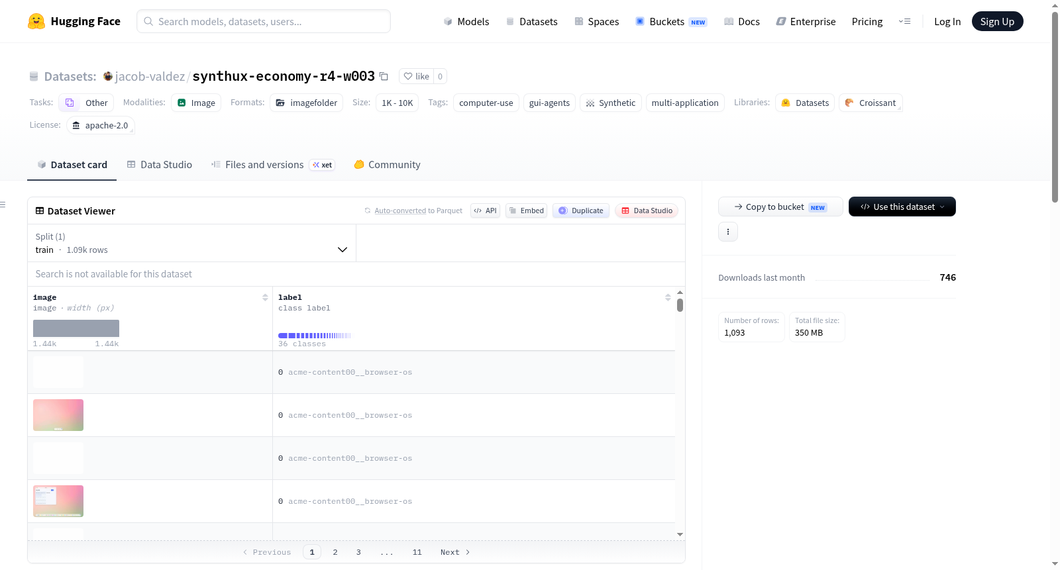
Task: Select the imagefolder format tag
Action: tap(306, 103)
